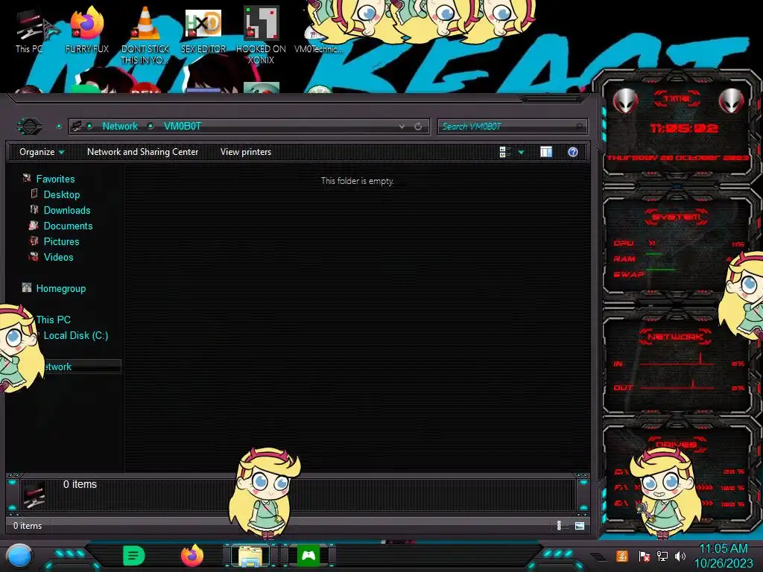This screenshot has height=572, width=763.
Task: Toggle the preview pane
Action: coord(546,152)
